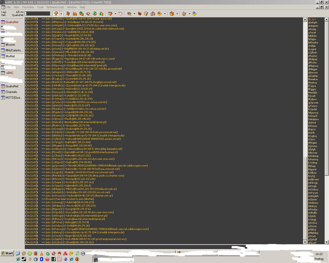
Task: Click the rightmost icon in the mIRC toolbar
Action: pos(195,14)
